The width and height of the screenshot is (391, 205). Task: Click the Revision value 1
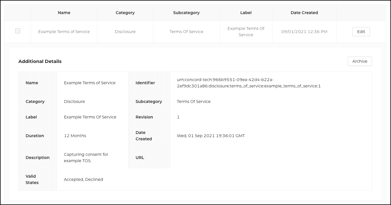[x=178, y=117]
